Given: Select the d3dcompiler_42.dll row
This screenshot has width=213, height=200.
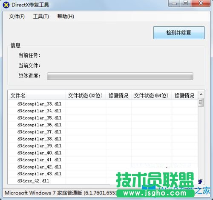Looking at the screenshot, I should click(103, 167).
